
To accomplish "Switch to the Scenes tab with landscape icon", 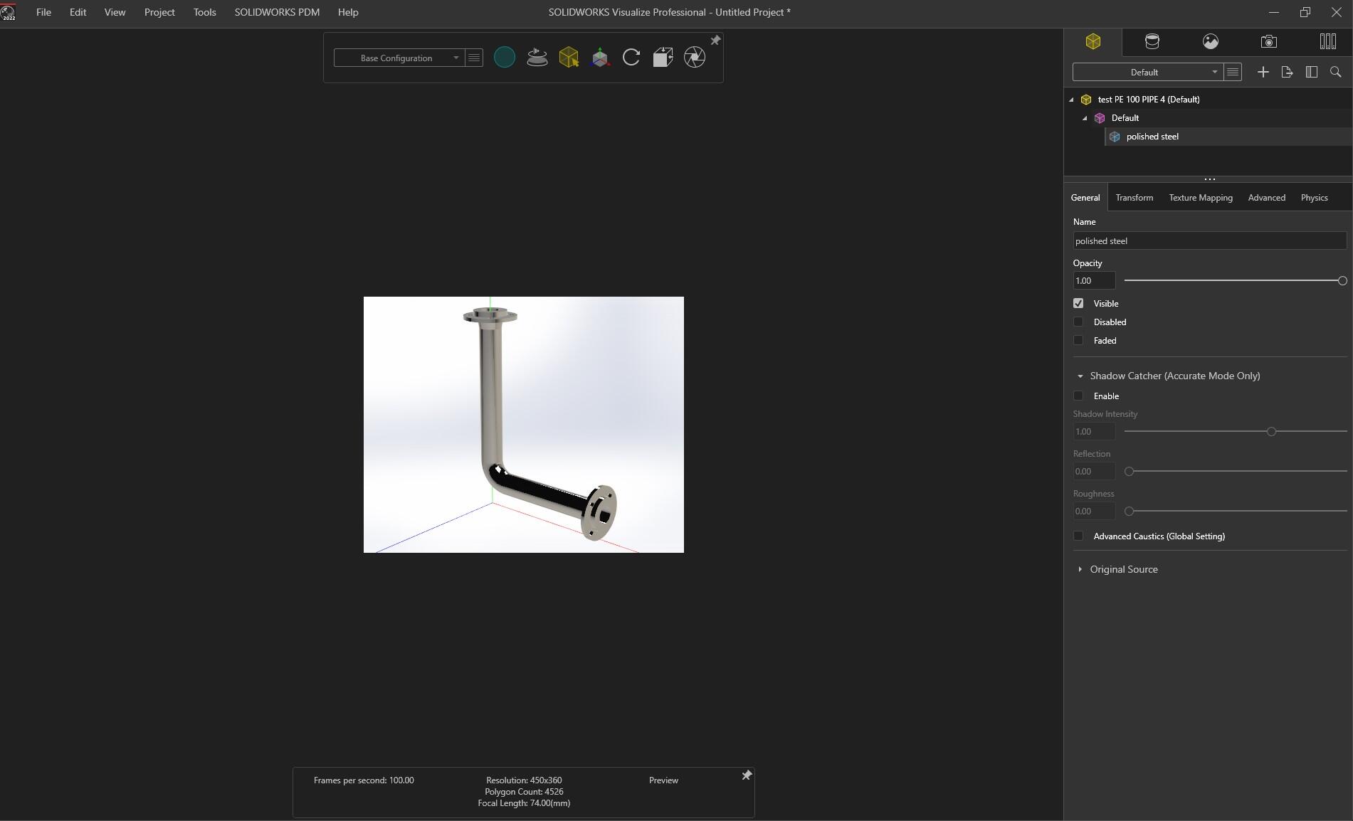I will point(1210,42).
